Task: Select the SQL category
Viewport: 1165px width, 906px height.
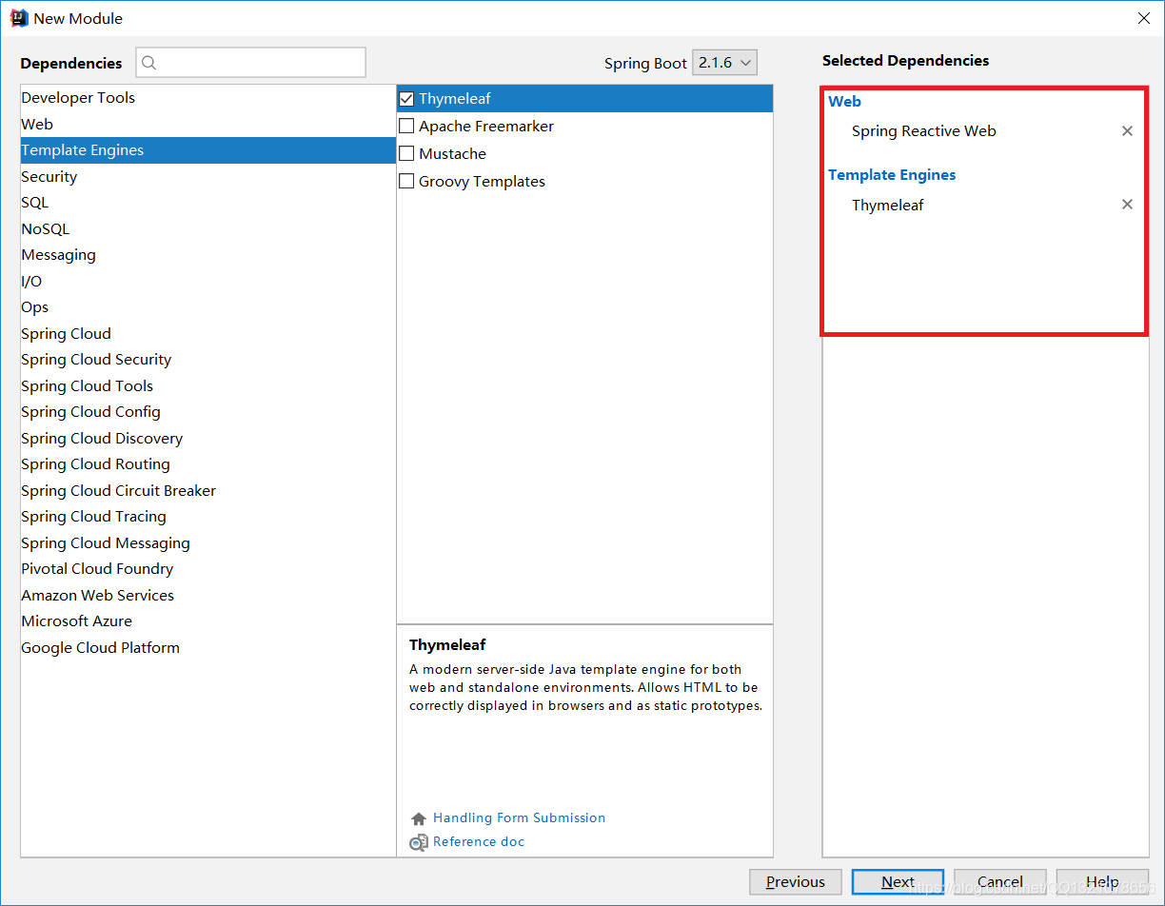Action: 208,203
